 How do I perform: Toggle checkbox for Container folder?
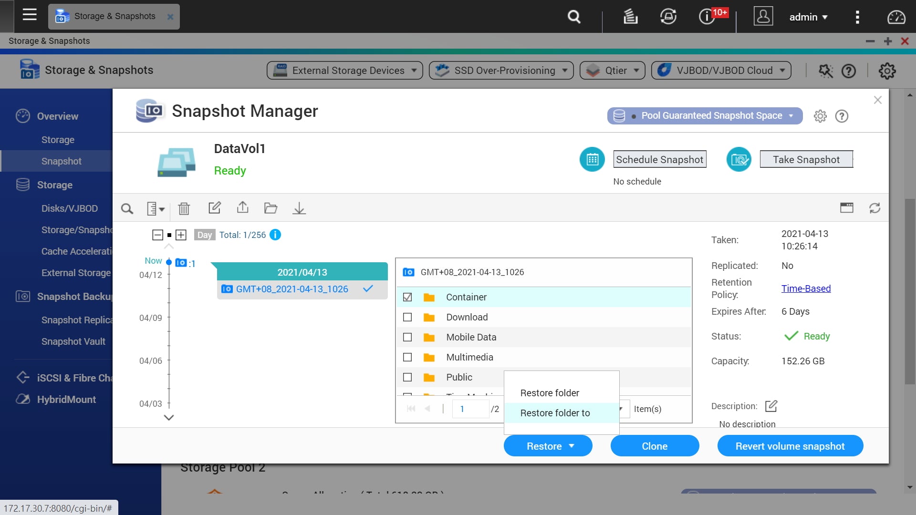tap(408, 297)
